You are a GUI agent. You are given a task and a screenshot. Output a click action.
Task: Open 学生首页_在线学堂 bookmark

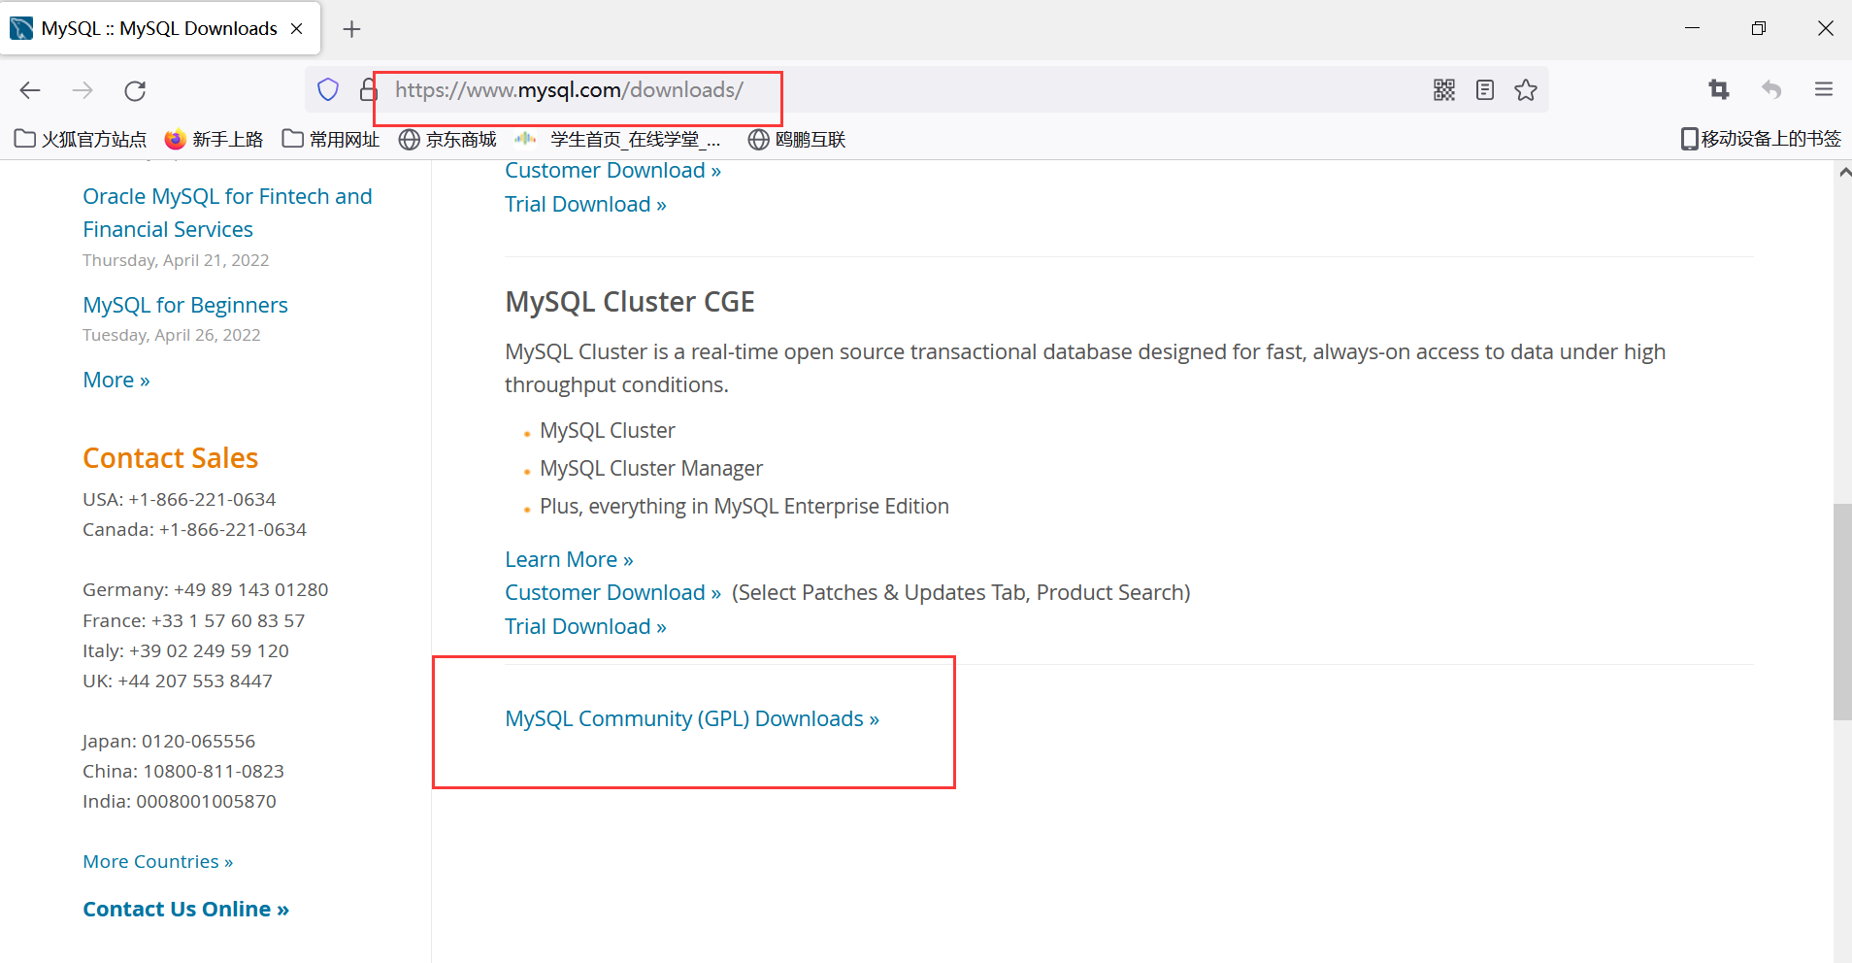click(x=618, y=139)
